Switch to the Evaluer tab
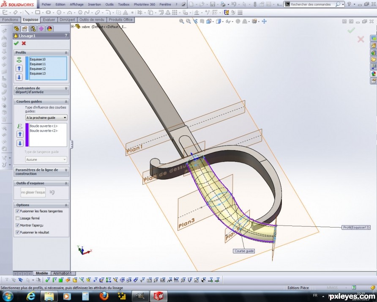 pyautogui.click(x=49, y=20)
